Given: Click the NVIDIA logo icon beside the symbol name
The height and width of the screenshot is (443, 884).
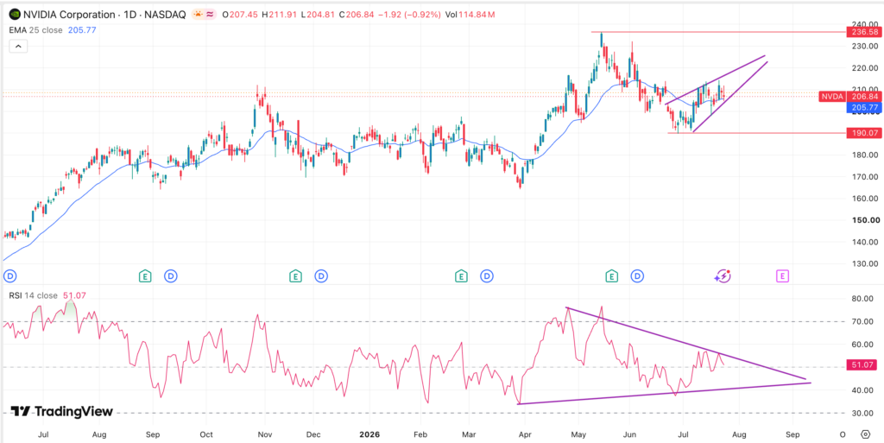Looking at the screenshot, I should [x=16, y=16].
